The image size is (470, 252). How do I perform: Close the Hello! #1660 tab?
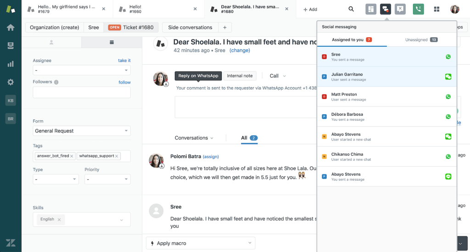196,9
